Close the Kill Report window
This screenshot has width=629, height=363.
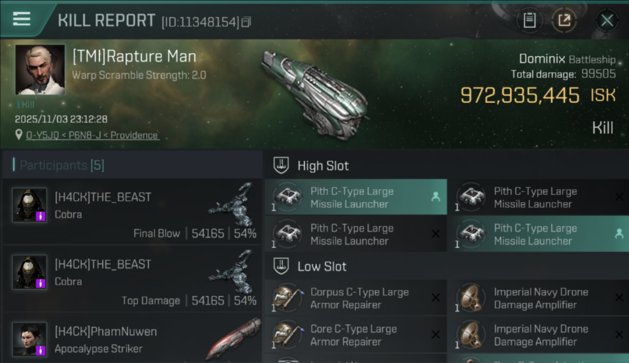pos(607,20)
